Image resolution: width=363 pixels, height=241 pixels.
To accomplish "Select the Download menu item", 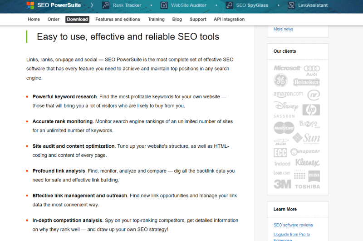I will 77,19.
